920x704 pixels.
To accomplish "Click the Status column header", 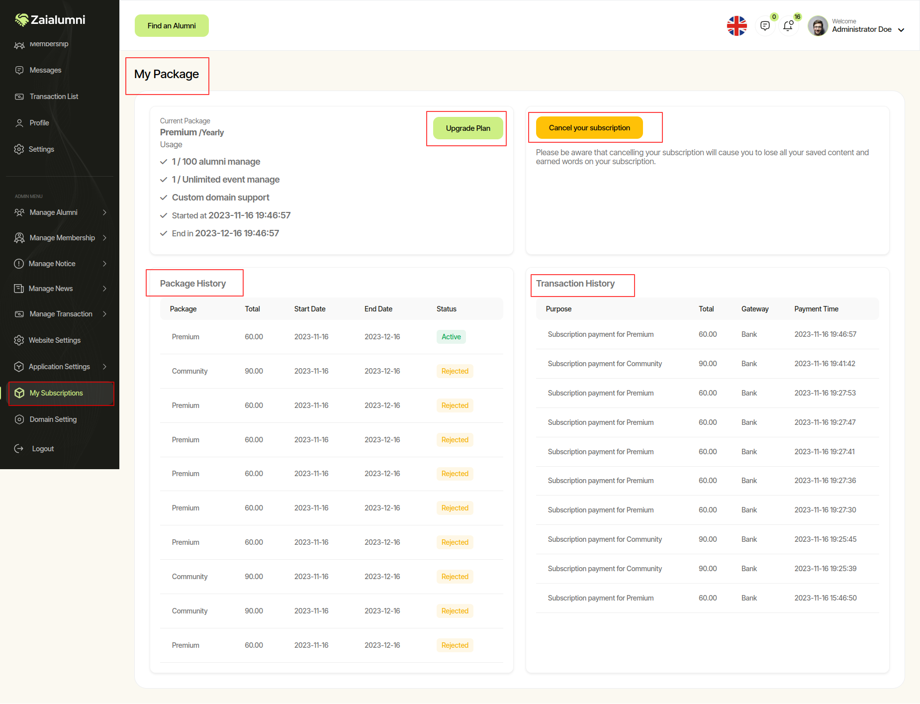I will [x=447, y=309].
